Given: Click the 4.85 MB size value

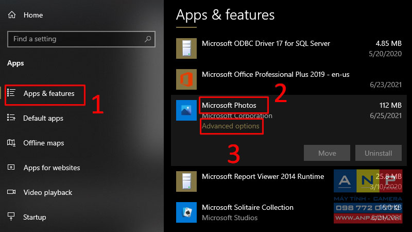Looking at the screenshot, I should click(389, 43).
